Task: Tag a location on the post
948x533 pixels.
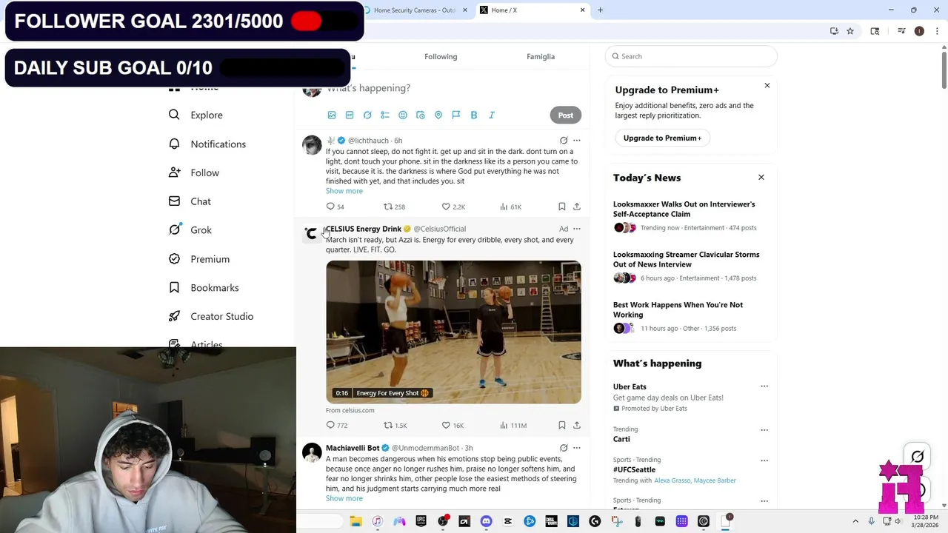Action: tap(438, 115)
